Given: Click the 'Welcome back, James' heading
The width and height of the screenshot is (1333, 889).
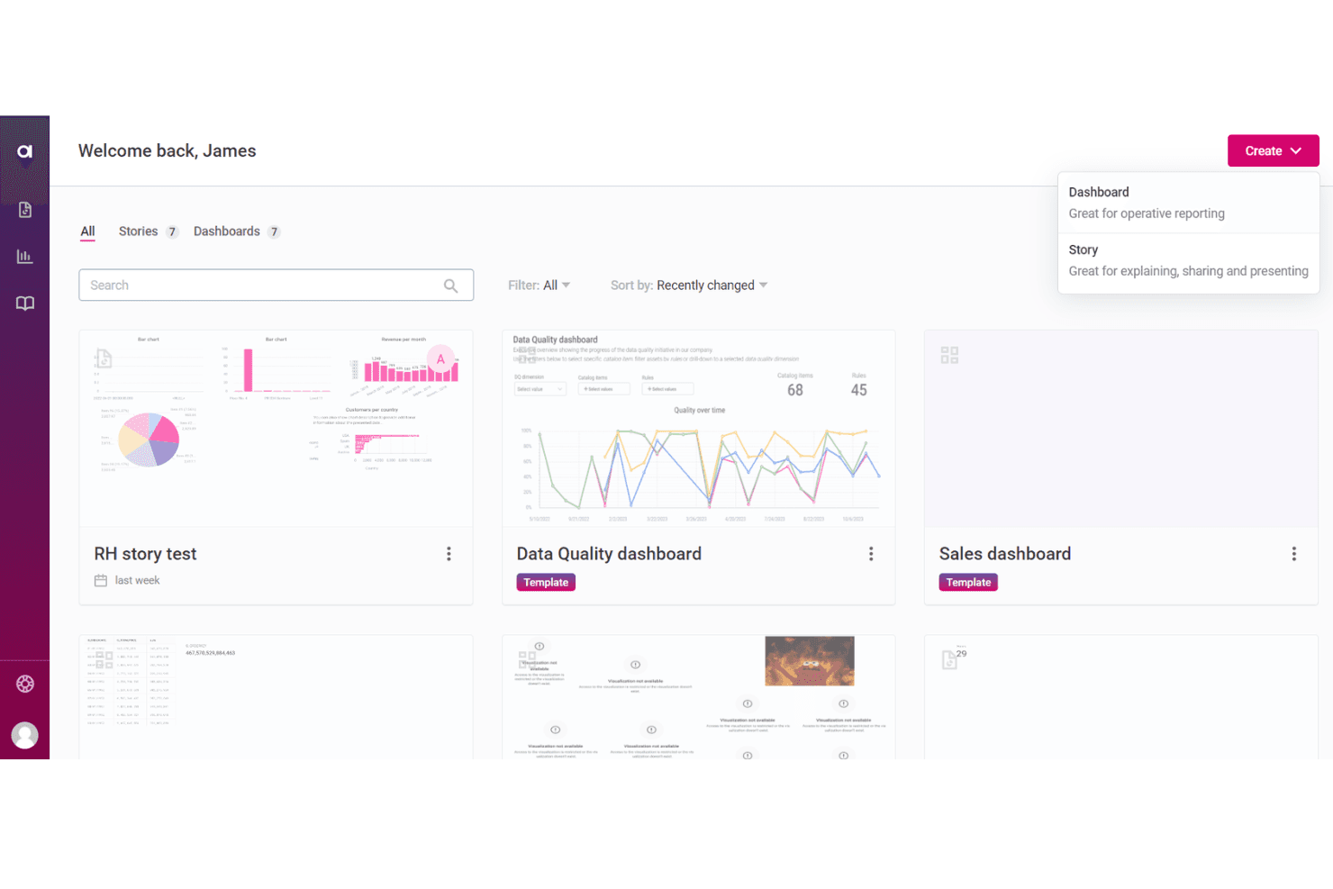Looking at the screenshot, I should [x=168, y=151].
